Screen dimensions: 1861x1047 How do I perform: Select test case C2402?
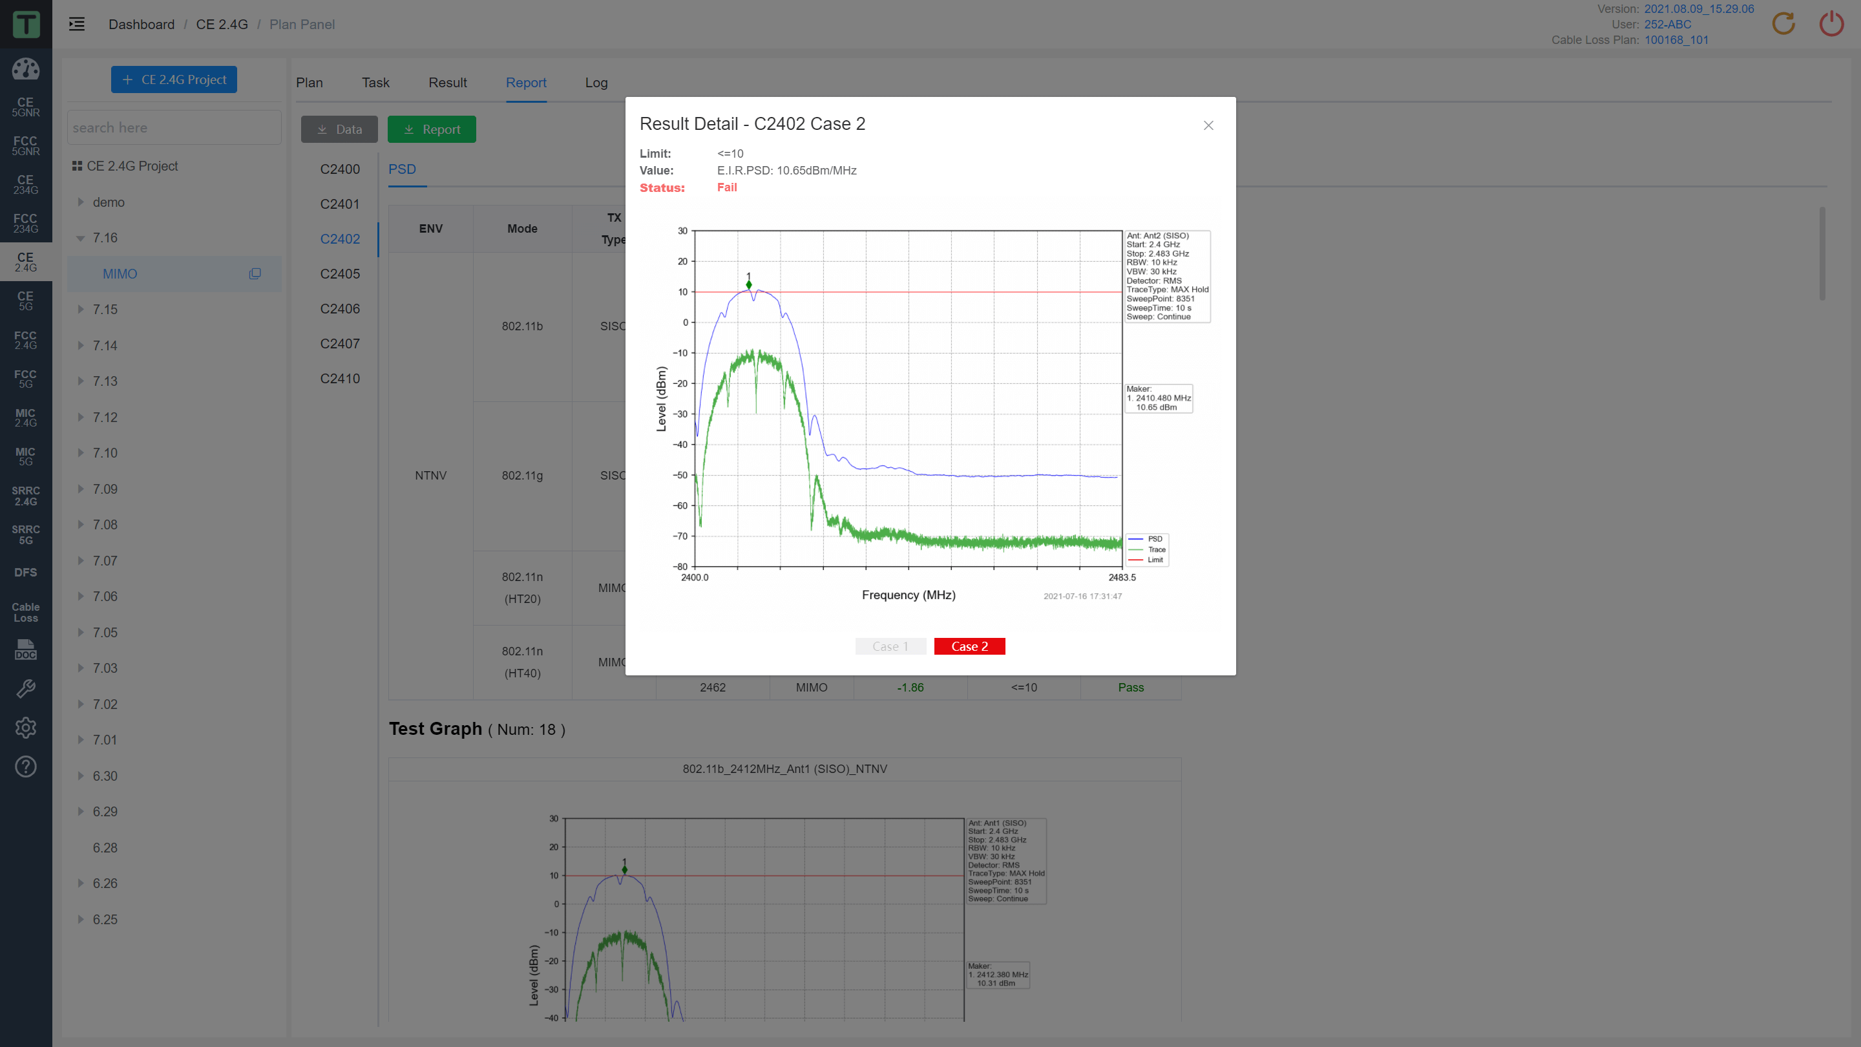pyautogui.click(x=341, y=239)
